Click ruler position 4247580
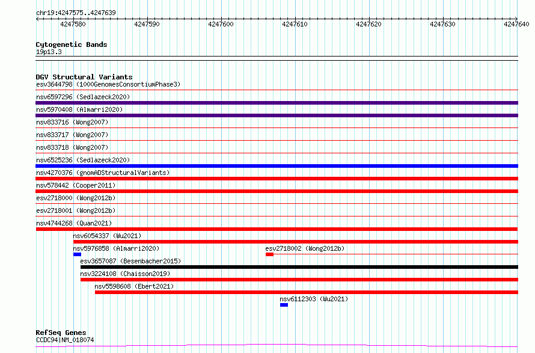Image resolution: width=535 pixels, height=353 pixels. pos(73,24)
